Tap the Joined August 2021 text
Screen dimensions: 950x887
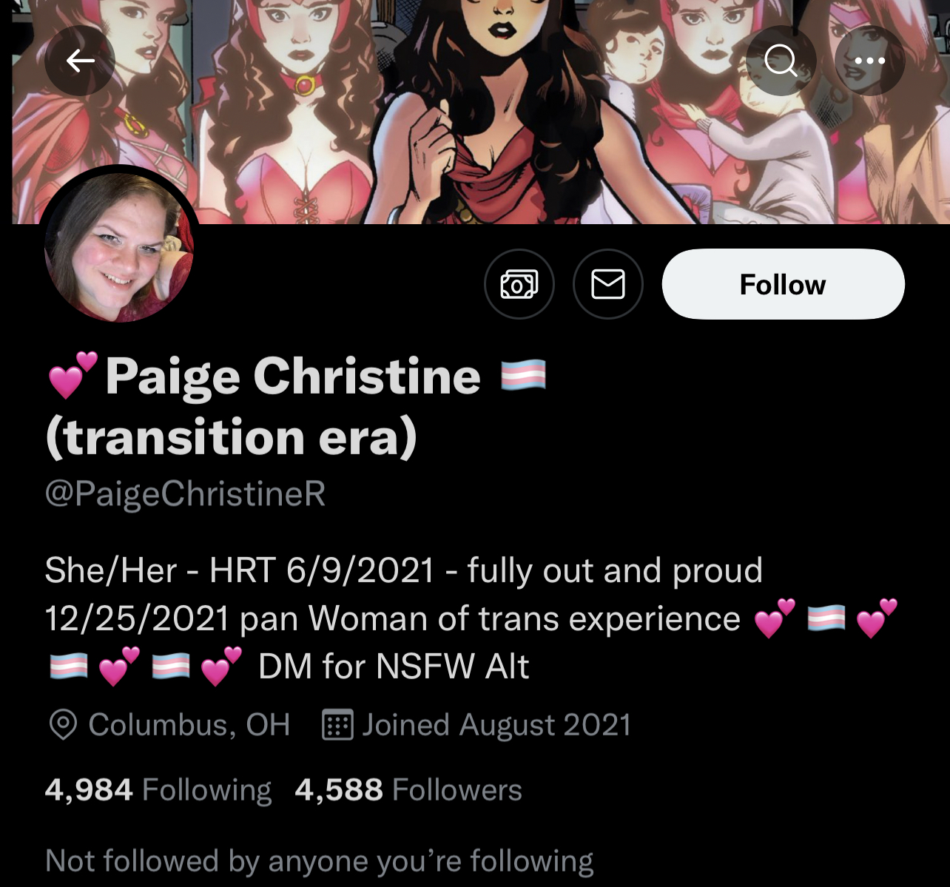pos(496,725)
